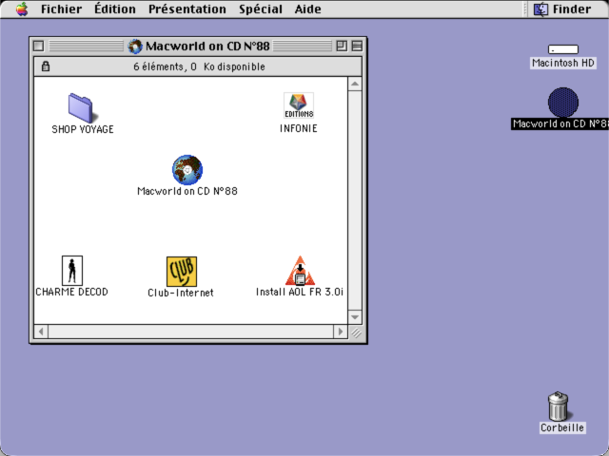Click the window close box

click(38, 47)
